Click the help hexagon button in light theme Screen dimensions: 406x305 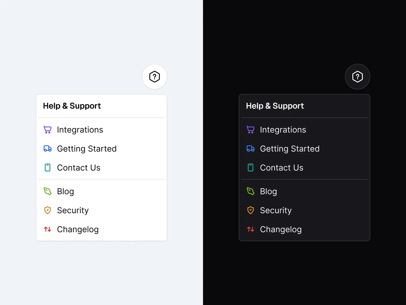pos(155,77)
